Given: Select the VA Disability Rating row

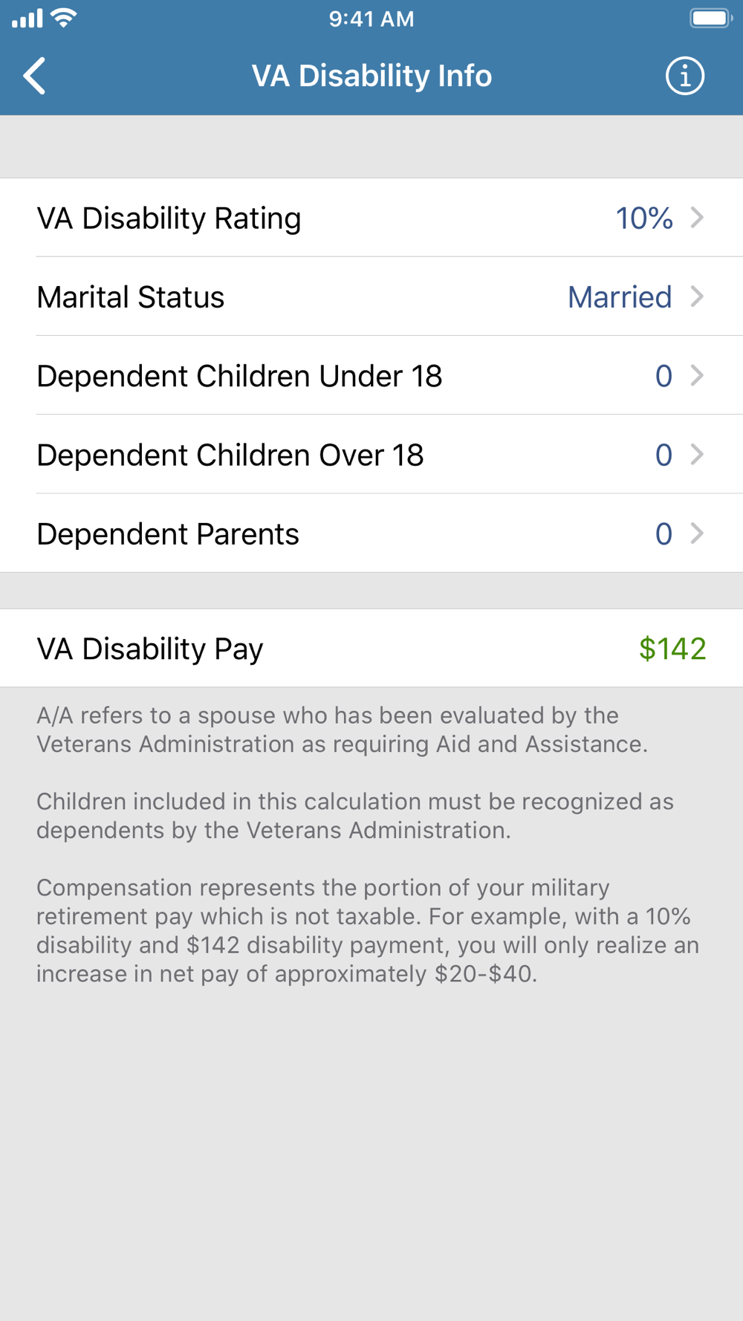Looking at the screenshot, I should tap(371, 218).
